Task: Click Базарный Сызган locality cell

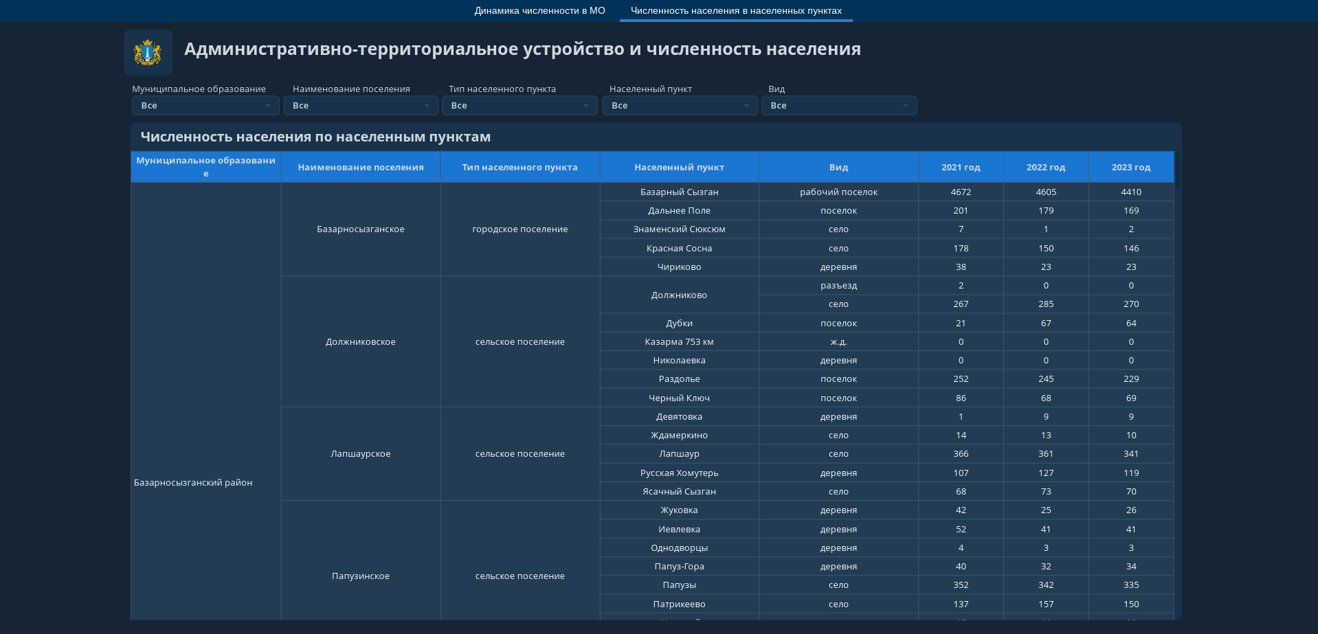Action: [x=680, y=192]
